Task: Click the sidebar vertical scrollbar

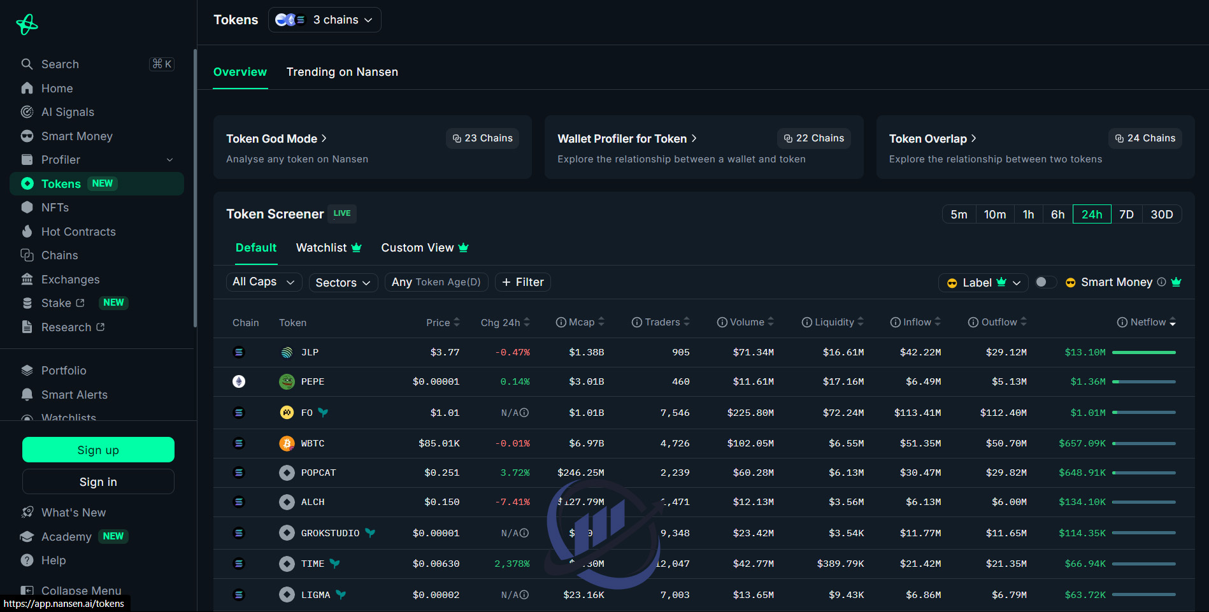Action: click(195, 188)
